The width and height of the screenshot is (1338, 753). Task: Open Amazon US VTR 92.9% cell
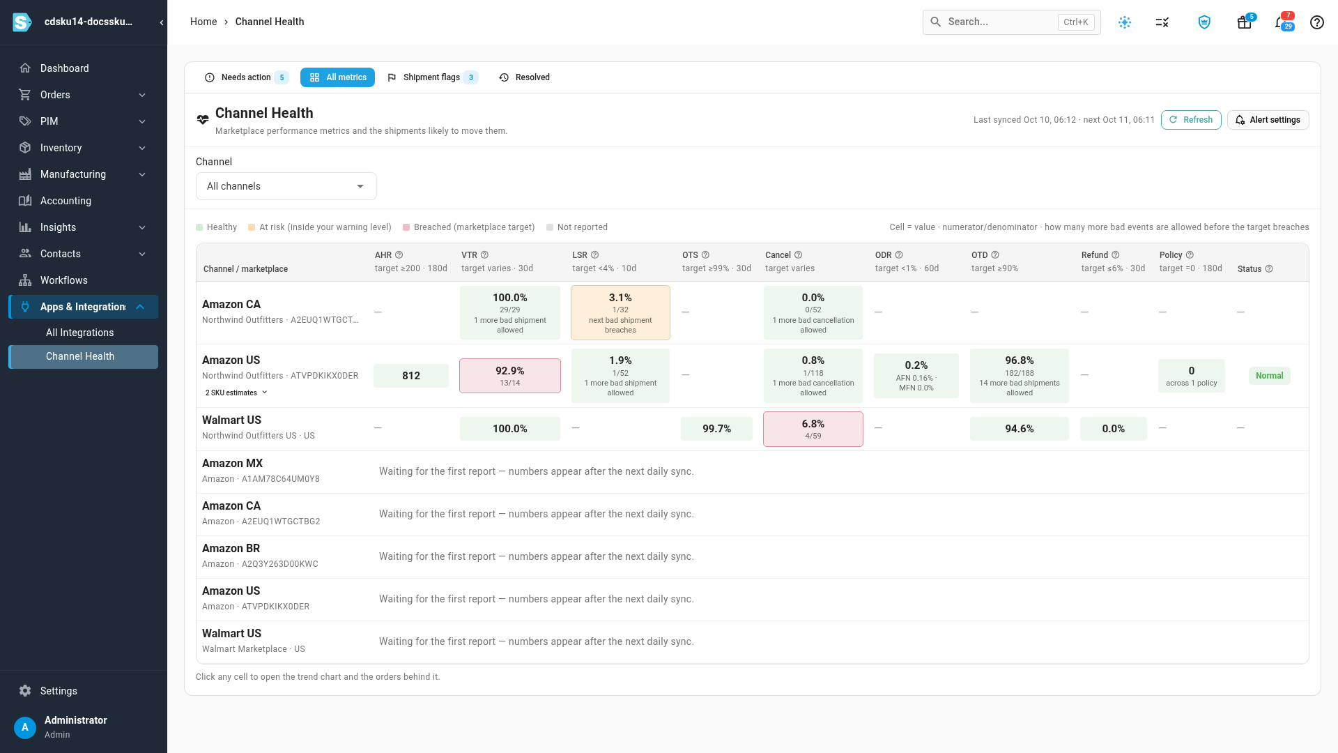point(510,376)
